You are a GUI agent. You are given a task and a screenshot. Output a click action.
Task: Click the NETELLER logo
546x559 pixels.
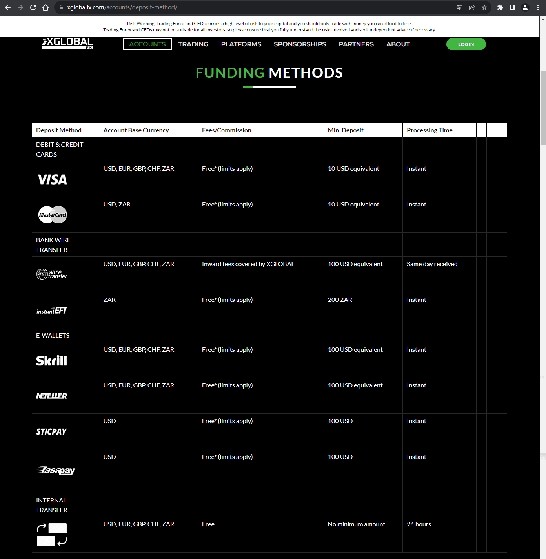[51, 396]
